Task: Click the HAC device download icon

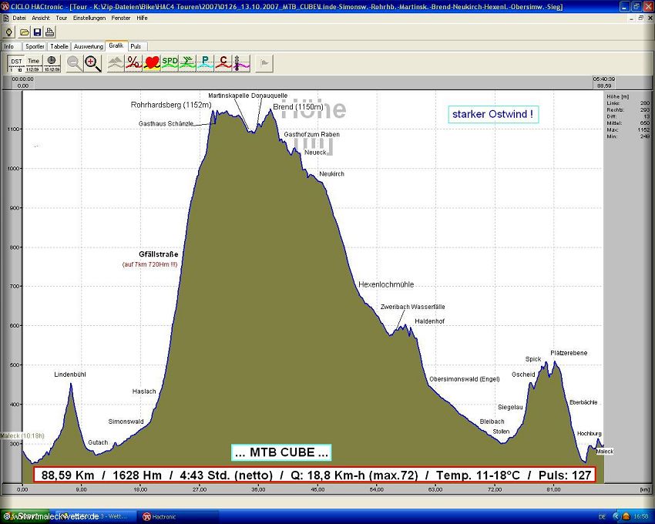Action: click(8, 32)
